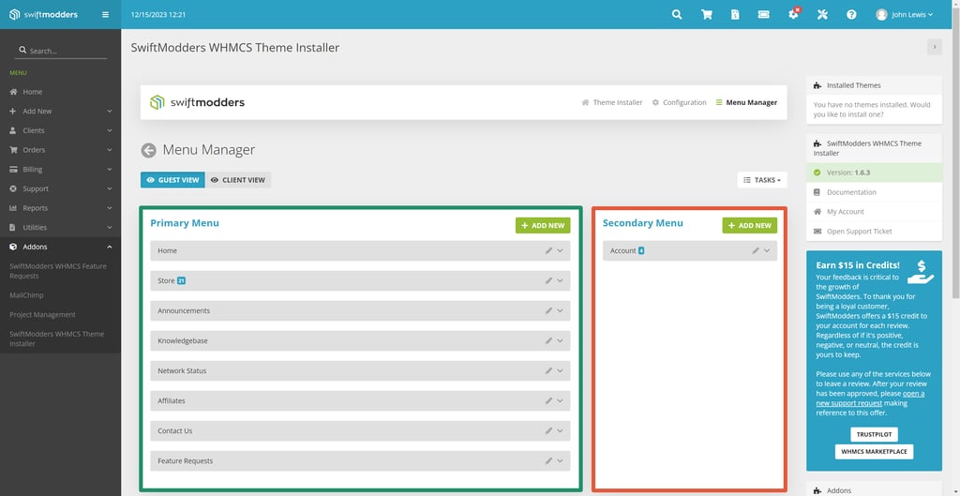Image resolution: width=960 pixels, height=496 pixels.
Task: Expand Support in sidebar menu
Action: click(61, 188)
